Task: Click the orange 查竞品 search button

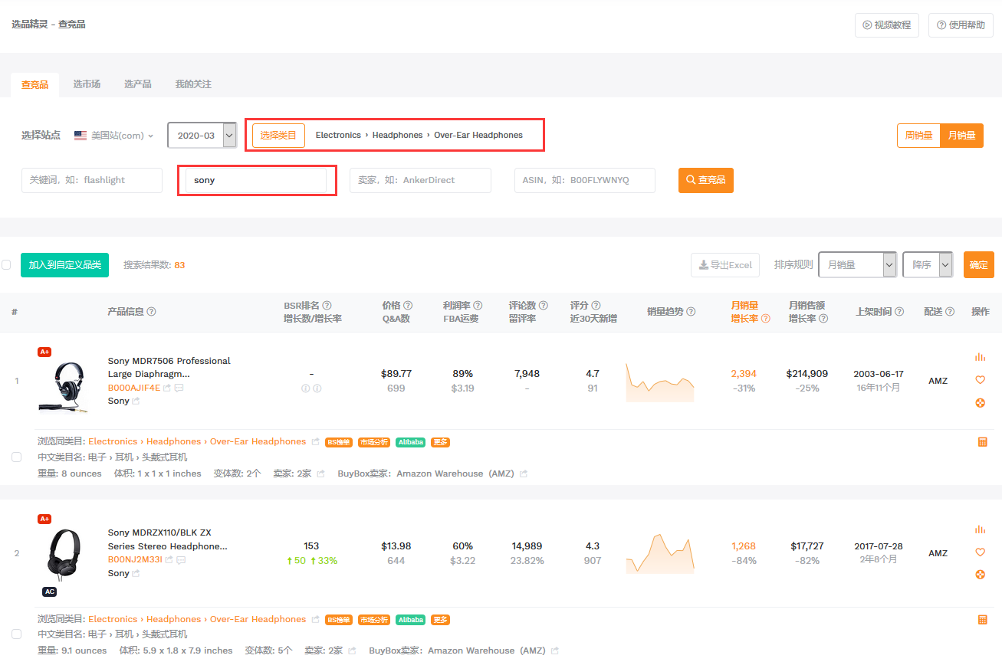Action: (706, 180)
